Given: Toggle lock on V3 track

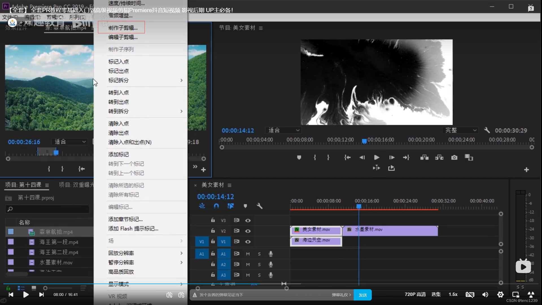Looking at the screenshot, I should pyautogui.click(x=213, y=220).
